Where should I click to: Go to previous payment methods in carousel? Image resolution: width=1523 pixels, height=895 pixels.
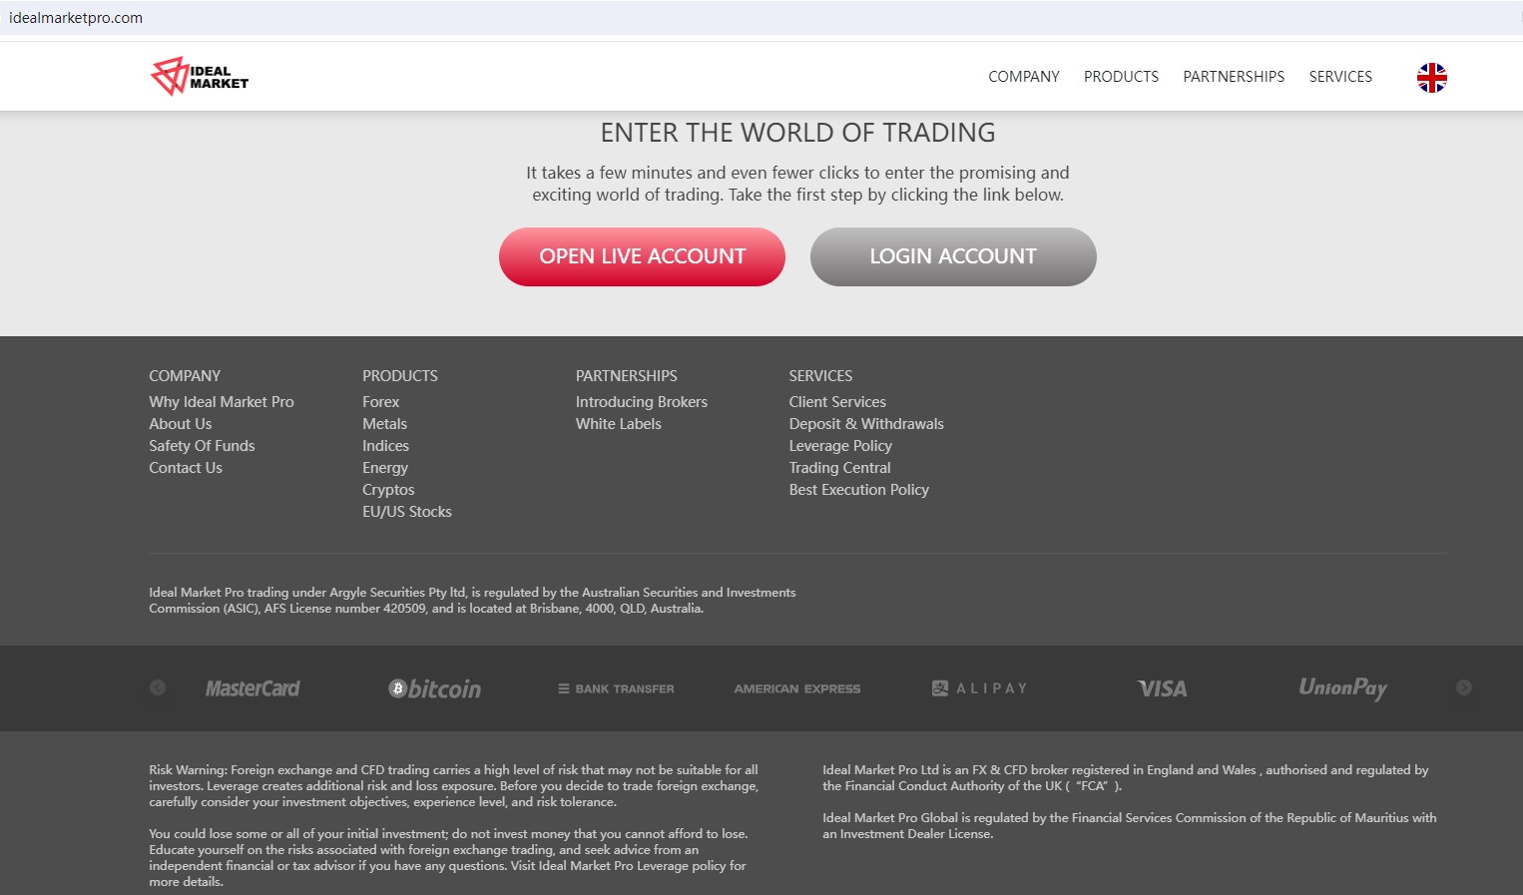(158, 687)
